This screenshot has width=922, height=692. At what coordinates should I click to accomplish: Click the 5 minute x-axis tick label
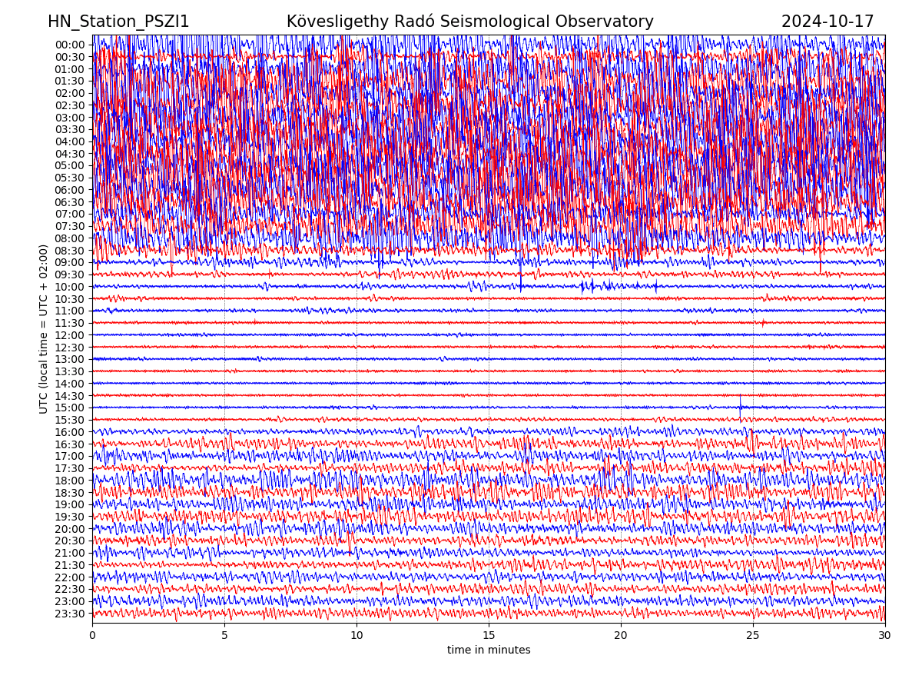click(x=224, y=636)
